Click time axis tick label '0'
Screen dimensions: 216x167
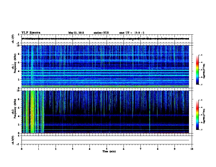tap(22, 149)
